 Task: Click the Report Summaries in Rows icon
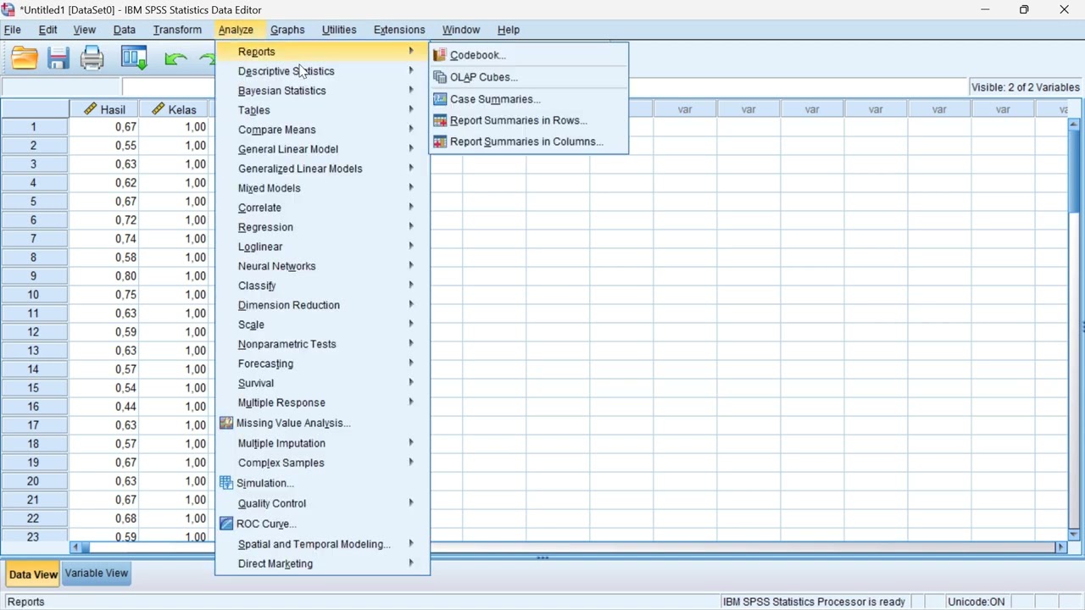(x=440, y=120)
